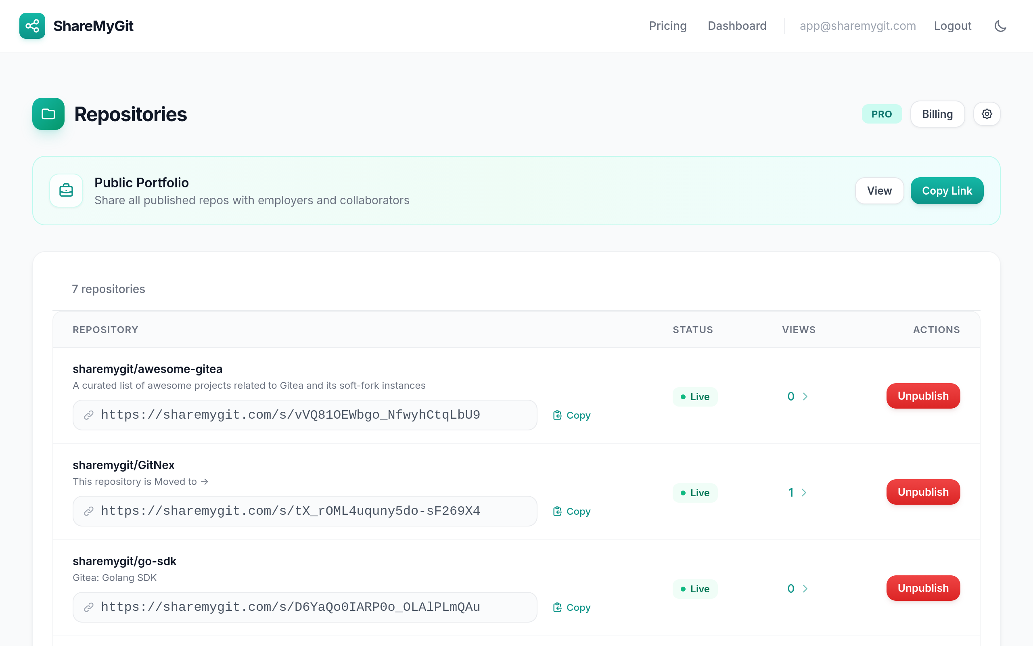
Task: Click the "Public Portfolio" heading text
Action: (141, 183)
